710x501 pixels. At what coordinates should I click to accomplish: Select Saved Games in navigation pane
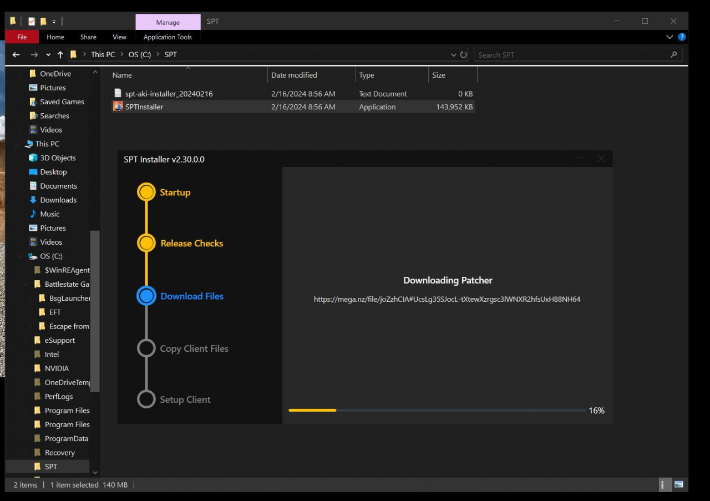click(62, 102)
